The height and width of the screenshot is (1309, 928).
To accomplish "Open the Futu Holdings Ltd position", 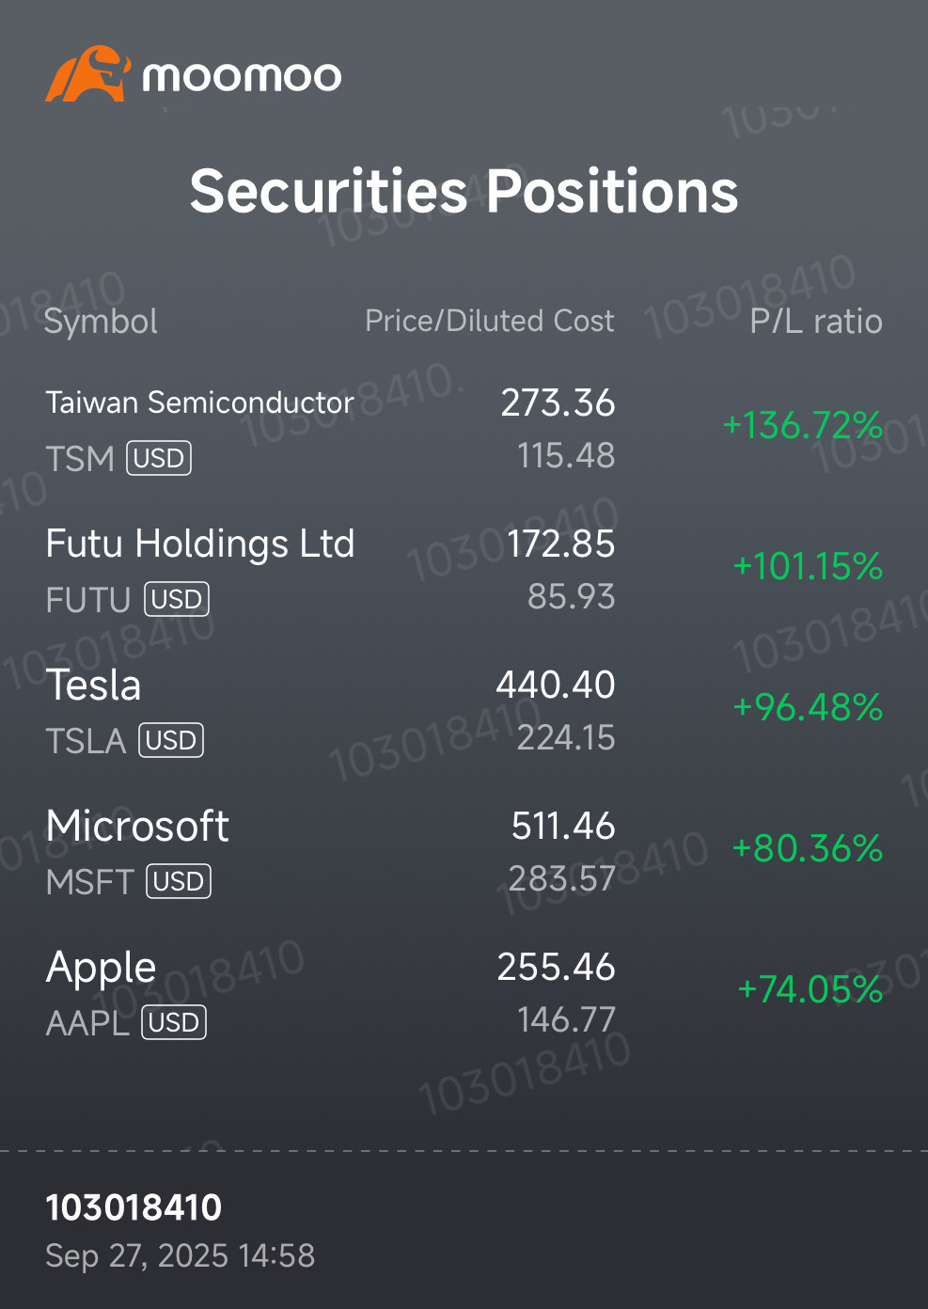I will [200, 544].
